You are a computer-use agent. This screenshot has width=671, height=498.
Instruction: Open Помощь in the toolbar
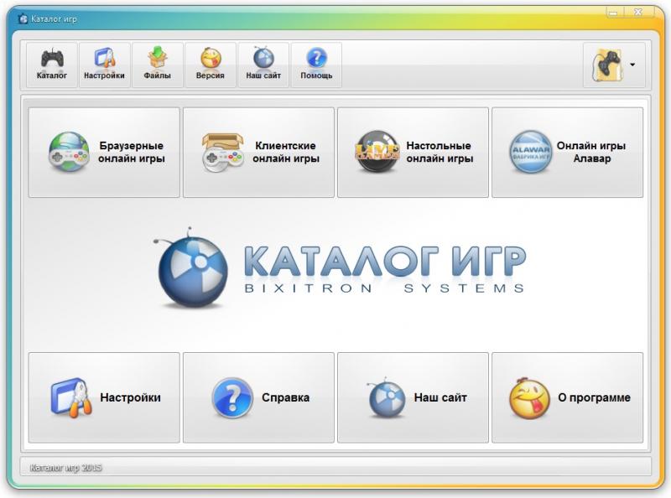[316, 65]
